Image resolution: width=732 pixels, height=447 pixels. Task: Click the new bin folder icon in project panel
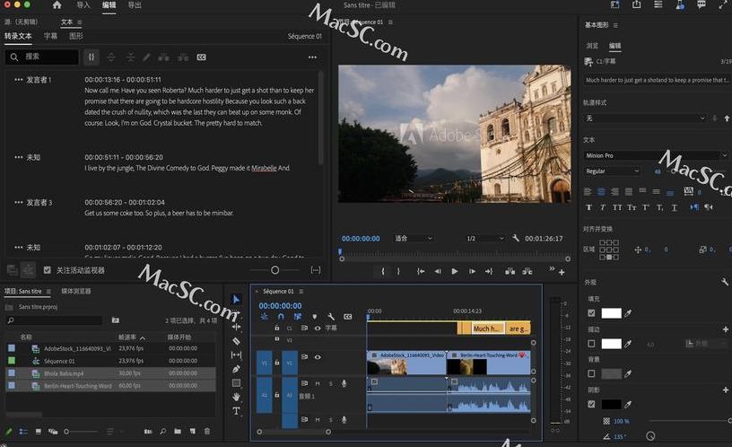pos(178,431)
